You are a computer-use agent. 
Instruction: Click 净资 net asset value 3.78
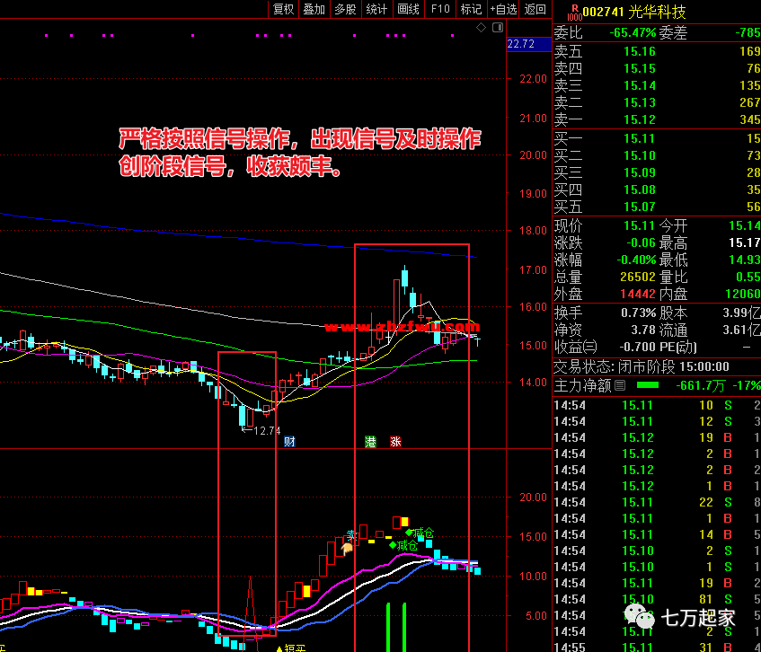(643, 330)
